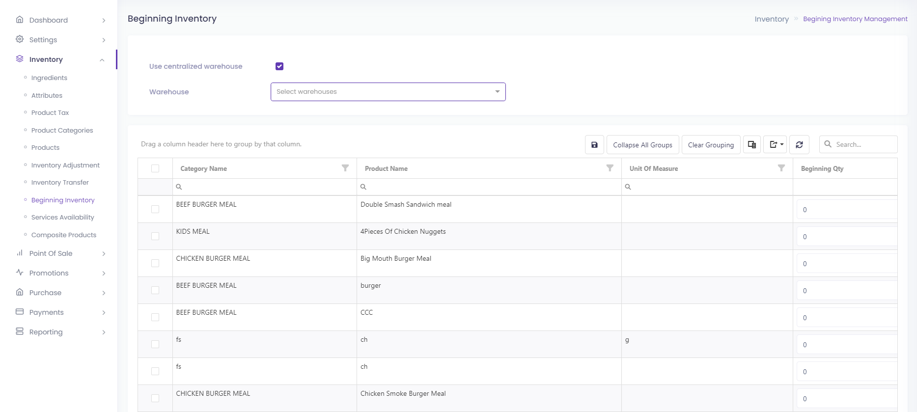Image resolution: width=917 pixels, height=412 pixels.
Task: Click the Product Name filter input
Action: tap(489, 187)
